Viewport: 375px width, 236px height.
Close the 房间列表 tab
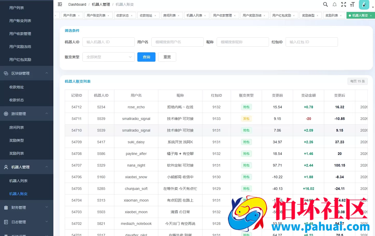[x=179, y=16]
